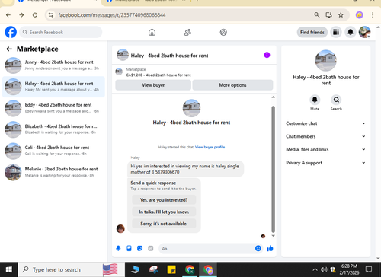Viewport: 381px width, 277px height.
Task: Open Melanie's 3bed 3bath house conversation
Action: pos(53,172)
